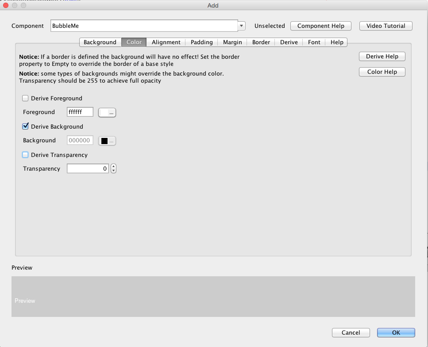Enable the Derive Foreground checkbox
This screenshot has height=347, width=428.
(x=25, y=98)
